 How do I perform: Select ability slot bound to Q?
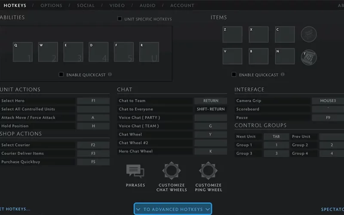click(x=23, y=52)
